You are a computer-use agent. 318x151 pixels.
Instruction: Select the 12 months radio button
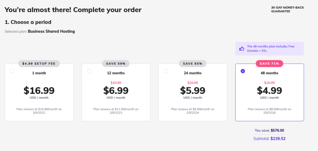coord(89,71)
